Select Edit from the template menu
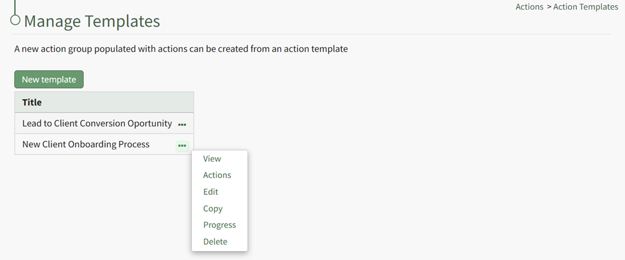 (x=210, y=192)
